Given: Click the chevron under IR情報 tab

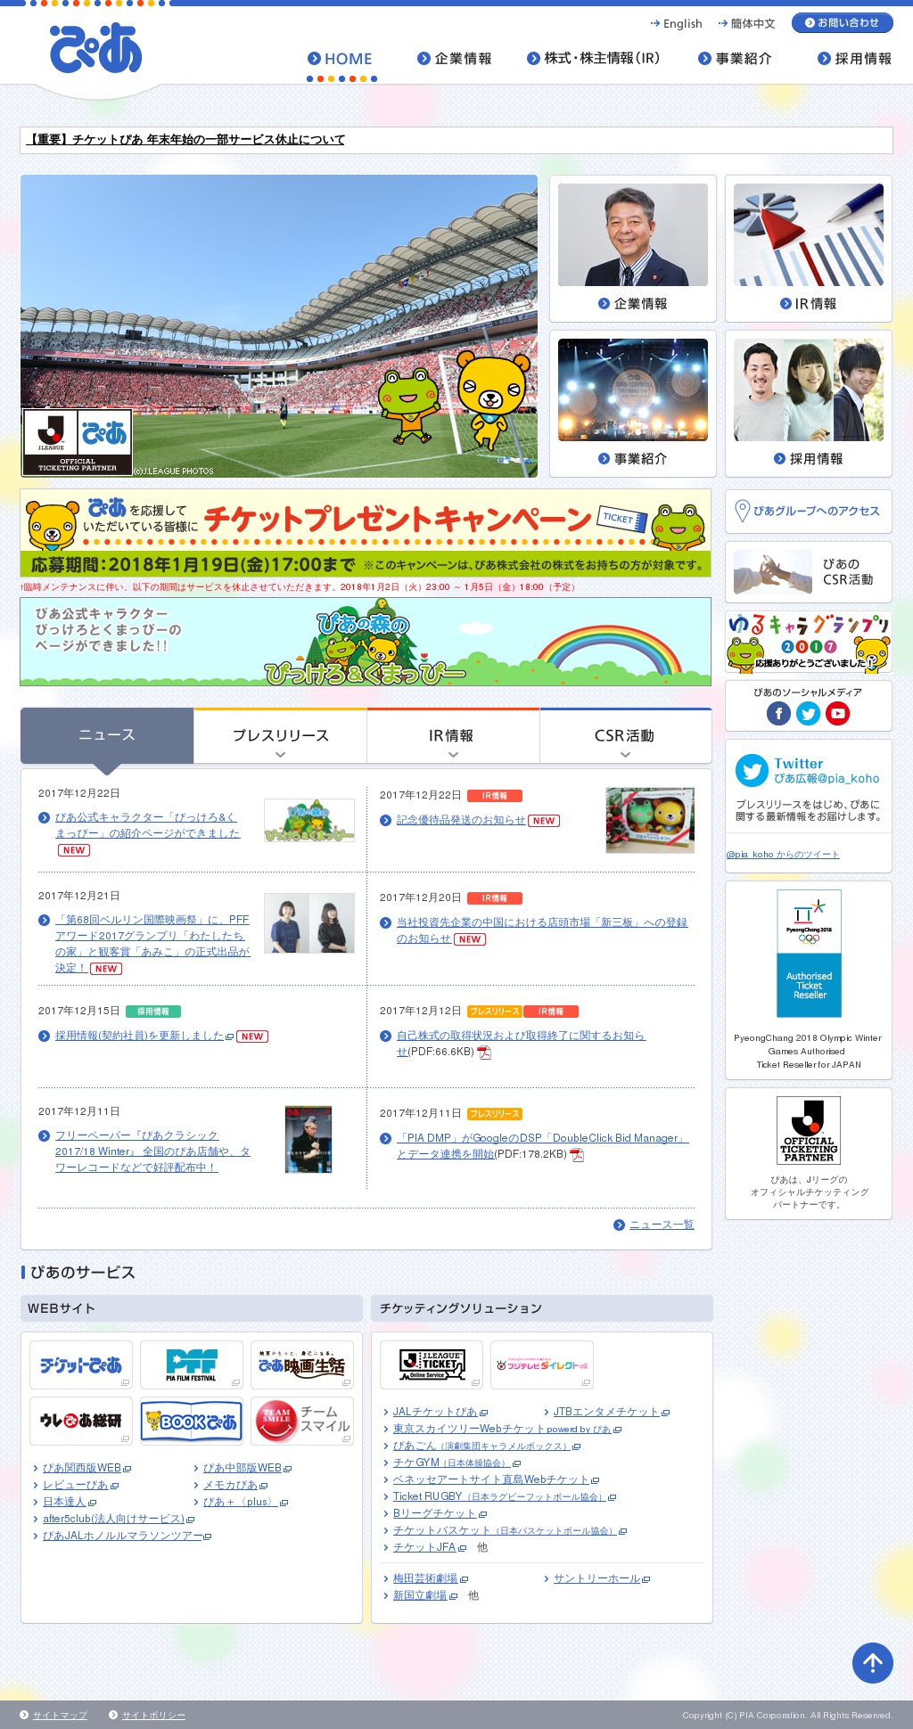Looking at the screenshot, I should [x=453, y=755].
